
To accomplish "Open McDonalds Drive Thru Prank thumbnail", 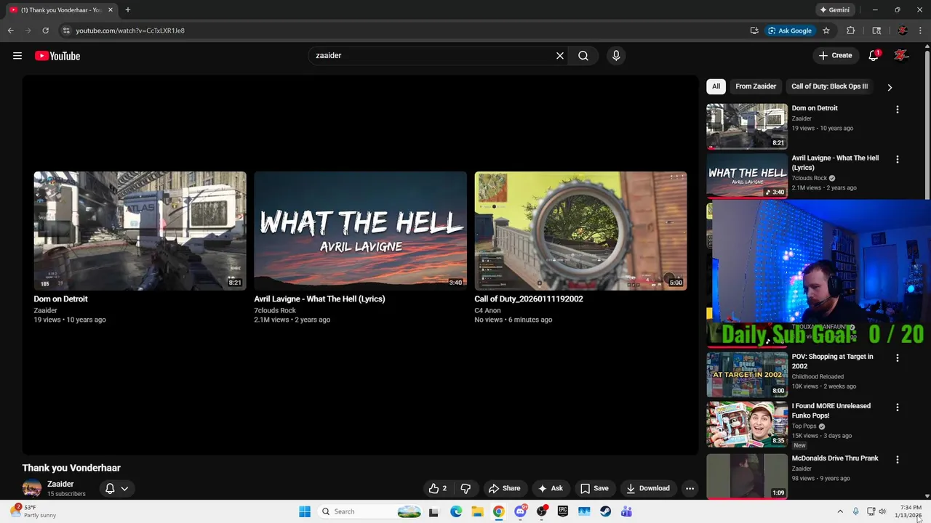I will coord(747,476).
